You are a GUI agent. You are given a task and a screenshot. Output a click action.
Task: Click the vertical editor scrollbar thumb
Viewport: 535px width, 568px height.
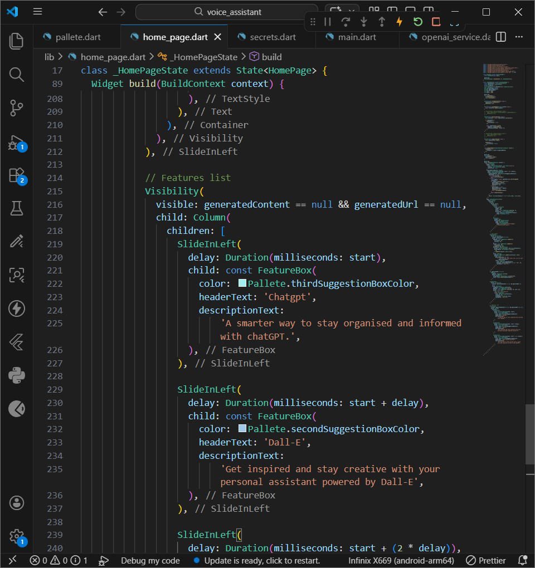(x=530, y=434)
